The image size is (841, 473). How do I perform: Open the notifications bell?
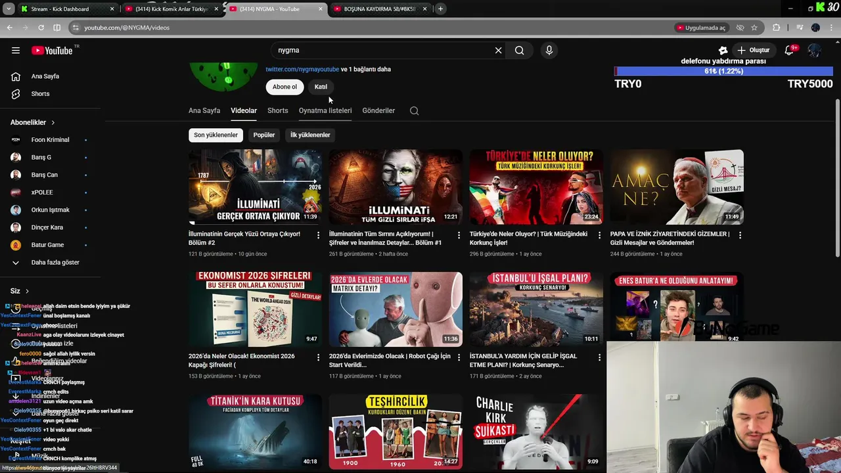pos(789,50)
